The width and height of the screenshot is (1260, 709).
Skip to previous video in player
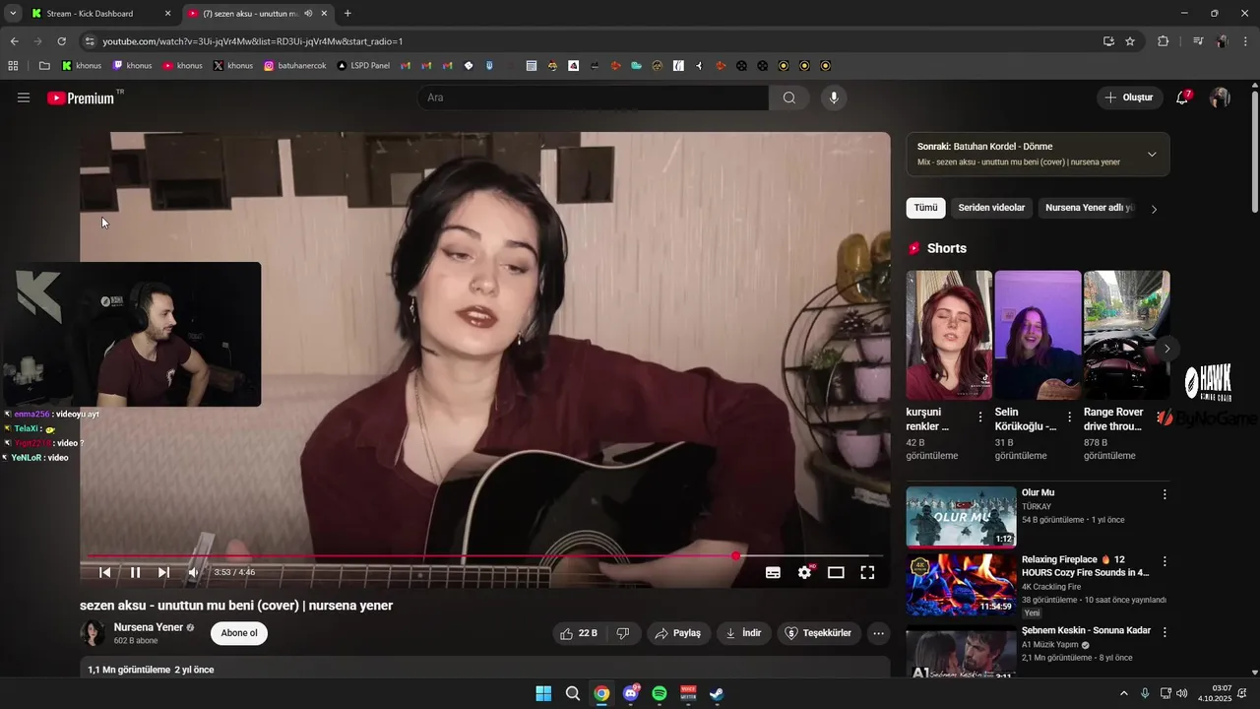pyautogui.click(x=104, y=572)
